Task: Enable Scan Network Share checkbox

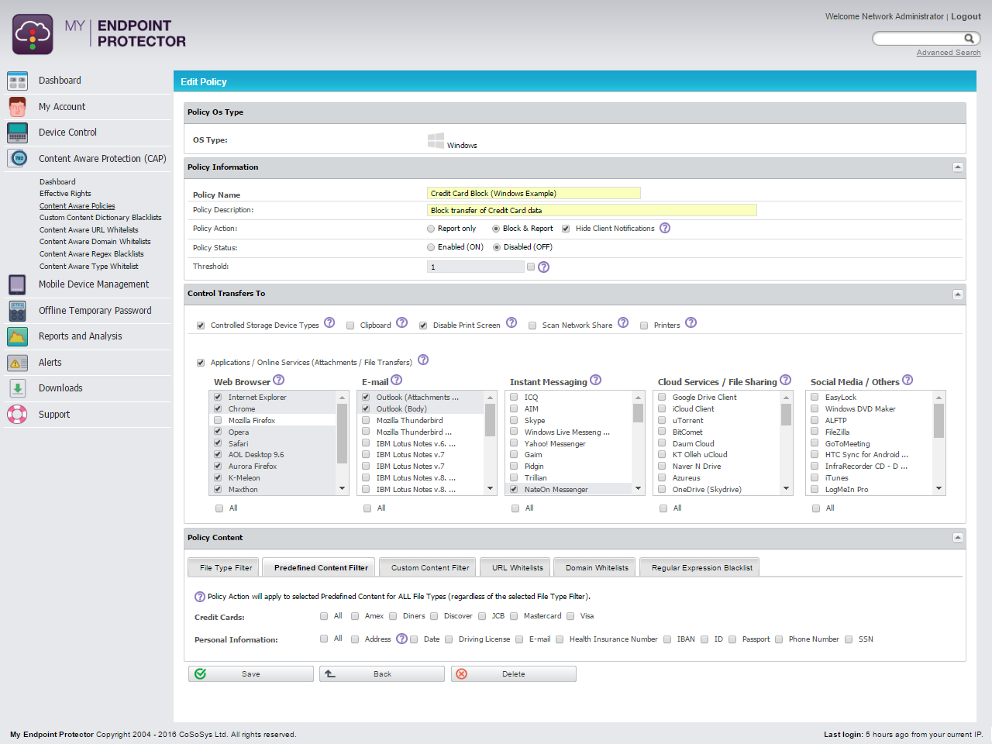Action: tap(532, 325)
